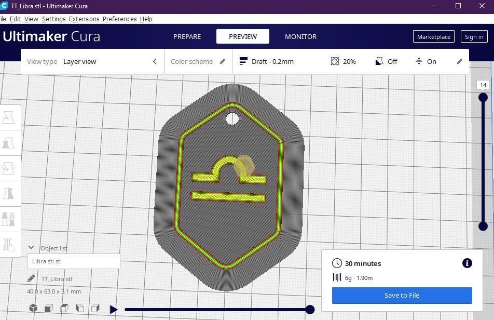Click the adhesion On icon
This screenshot has width=494, height=320.
pos(419,61)
